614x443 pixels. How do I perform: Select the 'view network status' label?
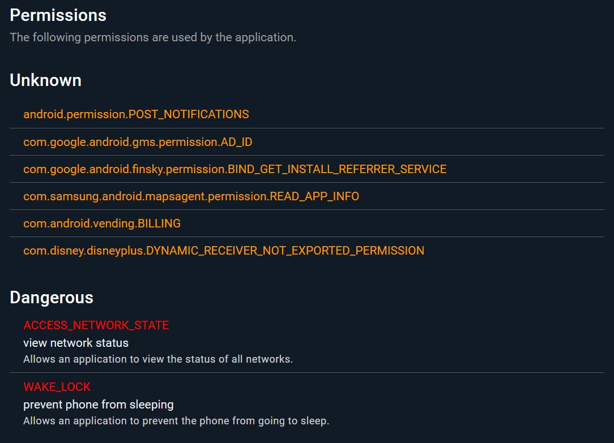[x=76, y=343]
